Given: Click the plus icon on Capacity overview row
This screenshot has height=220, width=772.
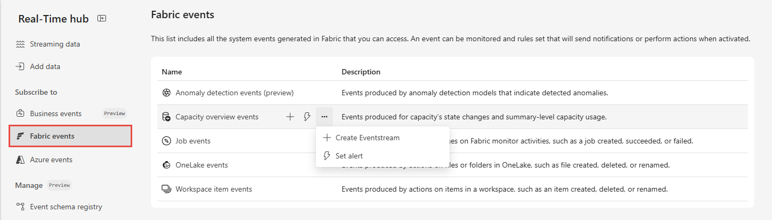Looking at the screenshot, I should (x=290, y=117).
